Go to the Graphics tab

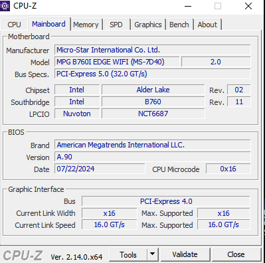[x=148, y=25]
